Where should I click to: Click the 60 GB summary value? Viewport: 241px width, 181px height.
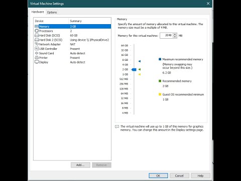74,35
